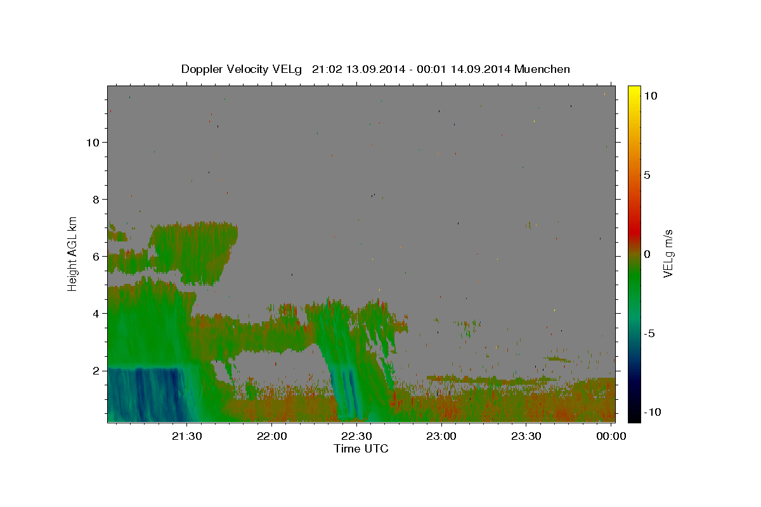Viewport: 761px width, 507px height.
Task: Click the 00:00 time tick label
Action: pyautogui.click(x=611, y=436)
